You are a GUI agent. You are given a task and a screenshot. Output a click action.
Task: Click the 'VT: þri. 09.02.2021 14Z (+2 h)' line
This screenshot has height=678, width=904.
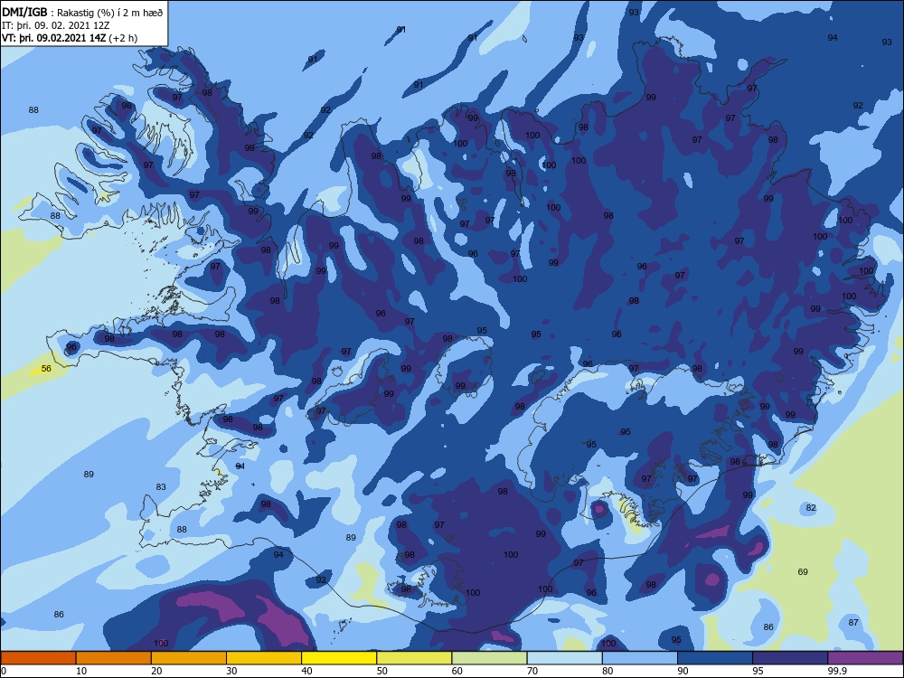pyautogui.click(x=70, y=38)
